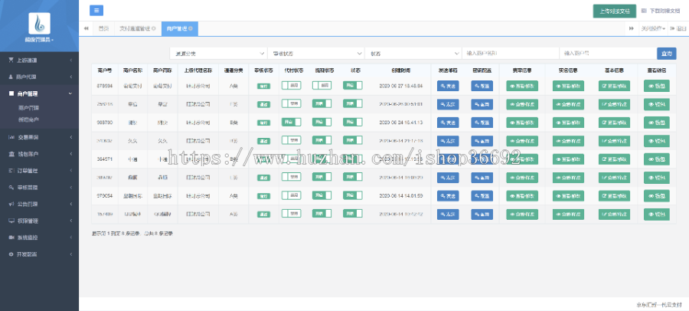The height and width of the screenshot is (311, 689).
Task: Click the green upload document button
Action: coord(614,11)
